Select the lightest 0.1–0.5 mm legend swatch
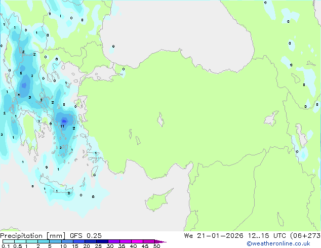The image size is (321, 248). click(9, 241)
